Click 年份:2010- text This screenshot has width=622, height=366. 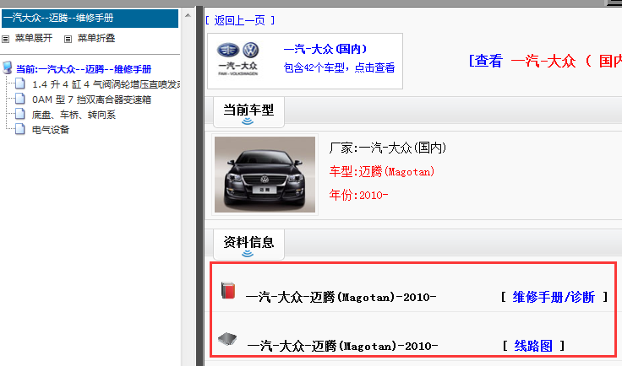(358, 195)
